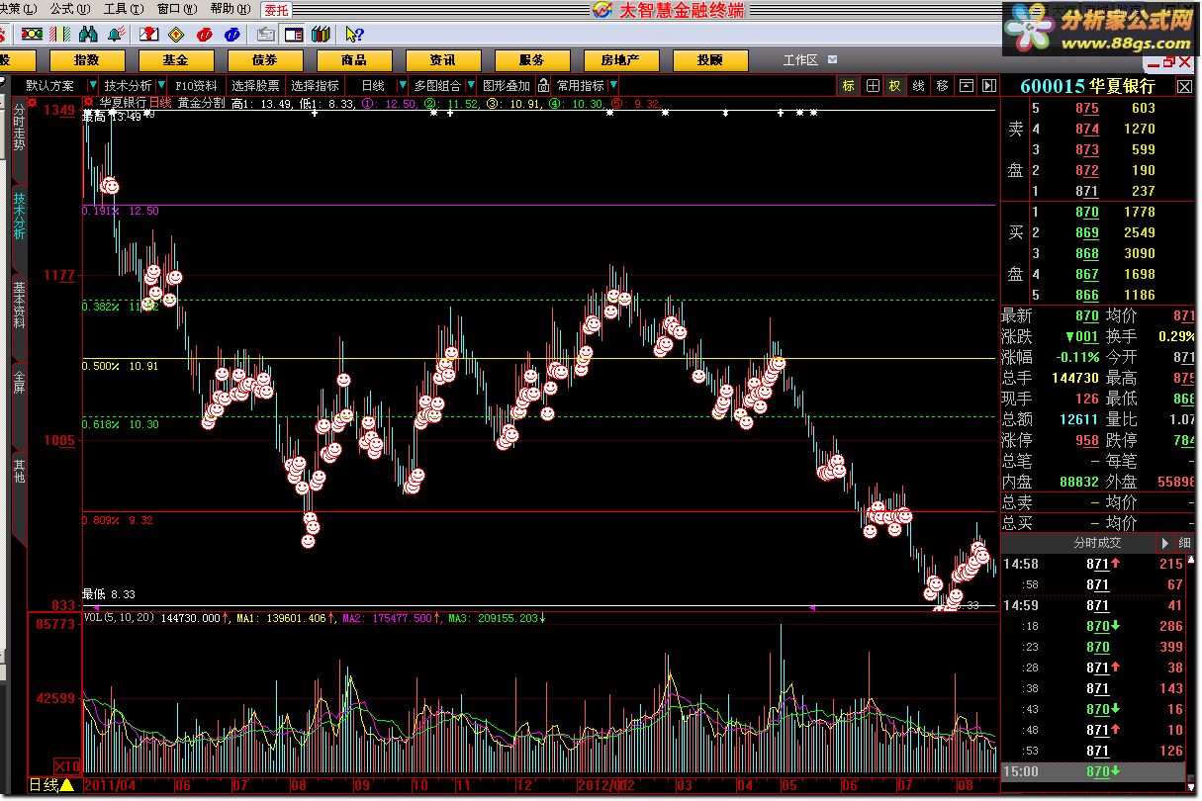Click the 图形叠加 button
The image size is (1202, 801).
507,86
